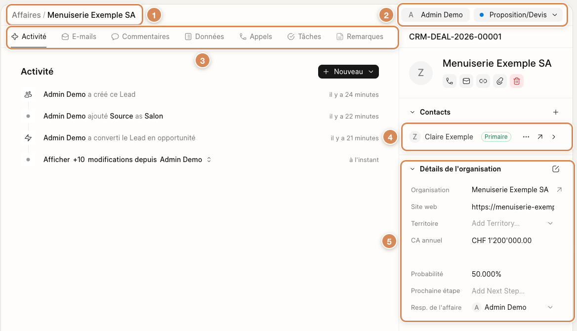Click the CA annuel value field

click(x=513, y=241)
